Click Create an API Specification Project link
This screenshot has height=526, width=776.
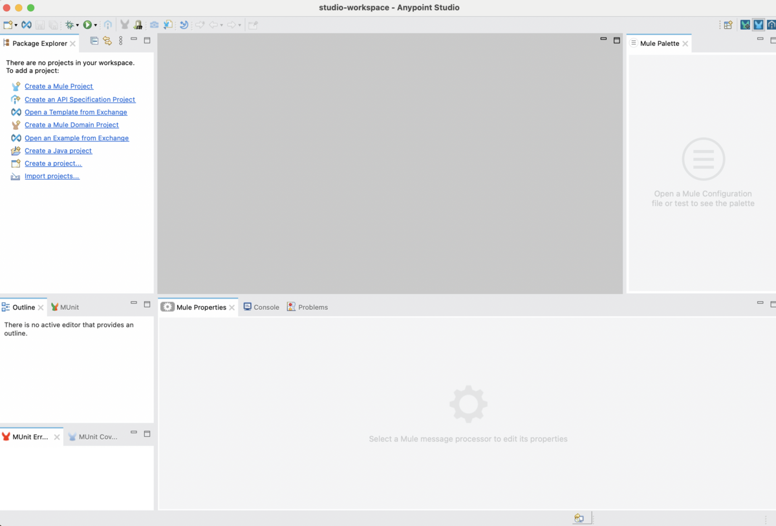(80, 100)
